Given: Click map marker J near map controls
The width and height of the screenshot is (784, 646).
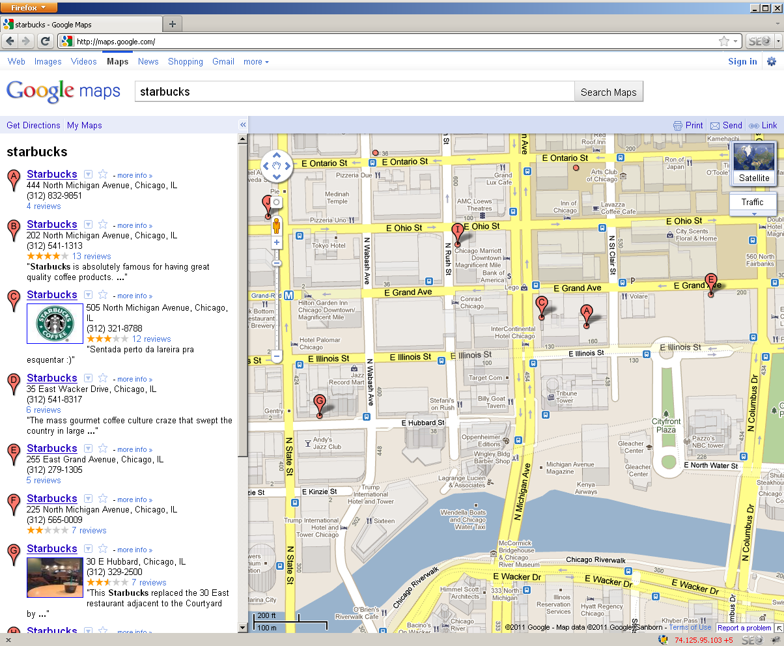Looking at the screenshot, I should click(267, 206).
